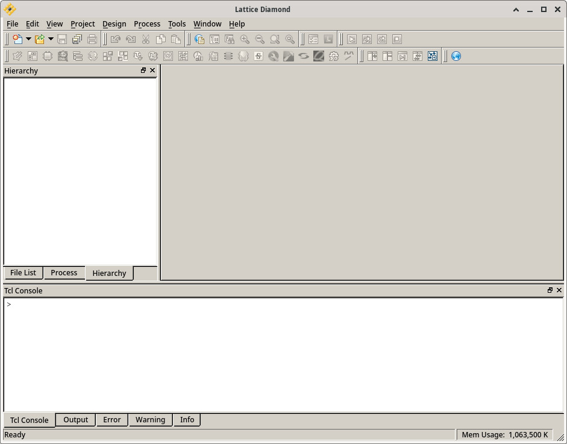Open the Project menu
567x444 pixels.
(x=83, y=24)
